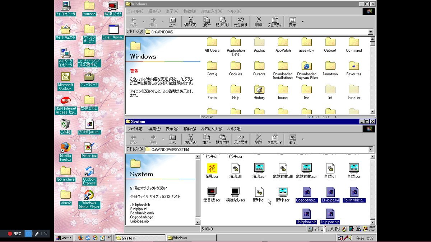Select the Jhlbpboa.hlb file
Screen dimensions: 431x242
click(306, 216)
